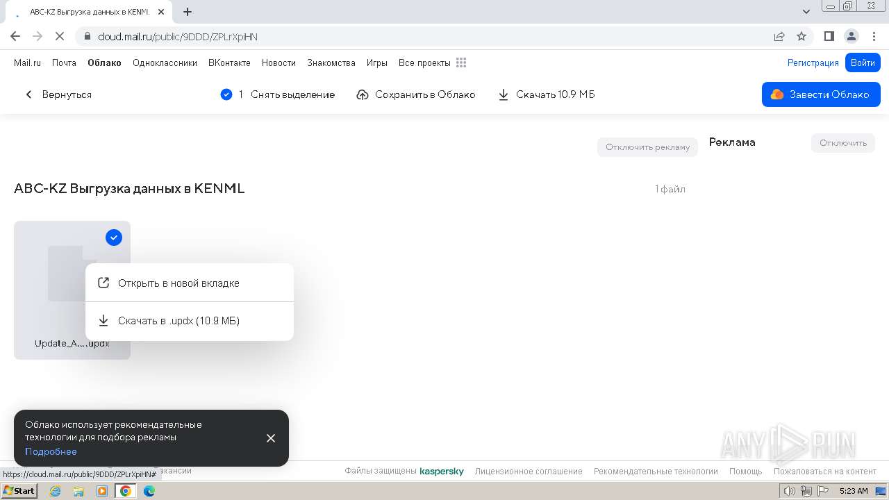
Task: Click the volume speaker tray icon
Action: tap(789, 491)
